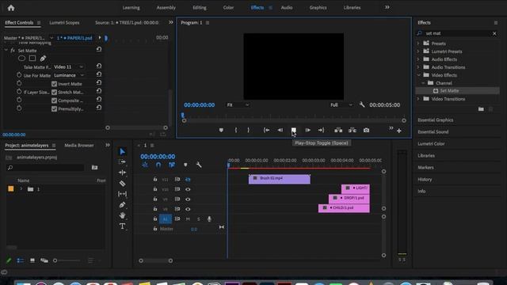507x285 pixels.
Task: Open Program monitor settings wrench
Action: [x=362, y=104]
